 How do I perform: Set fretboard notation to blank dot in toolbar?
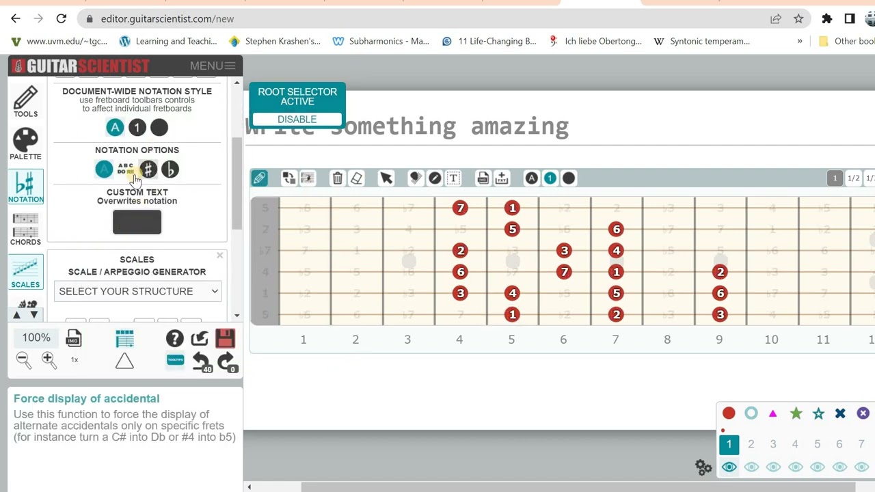(569, 178)
